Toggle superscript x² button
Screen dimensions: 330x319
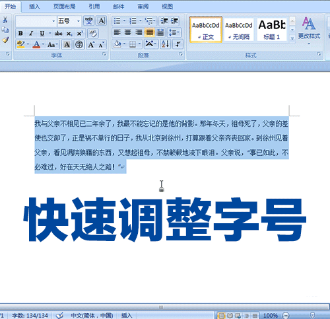(79, 34)
